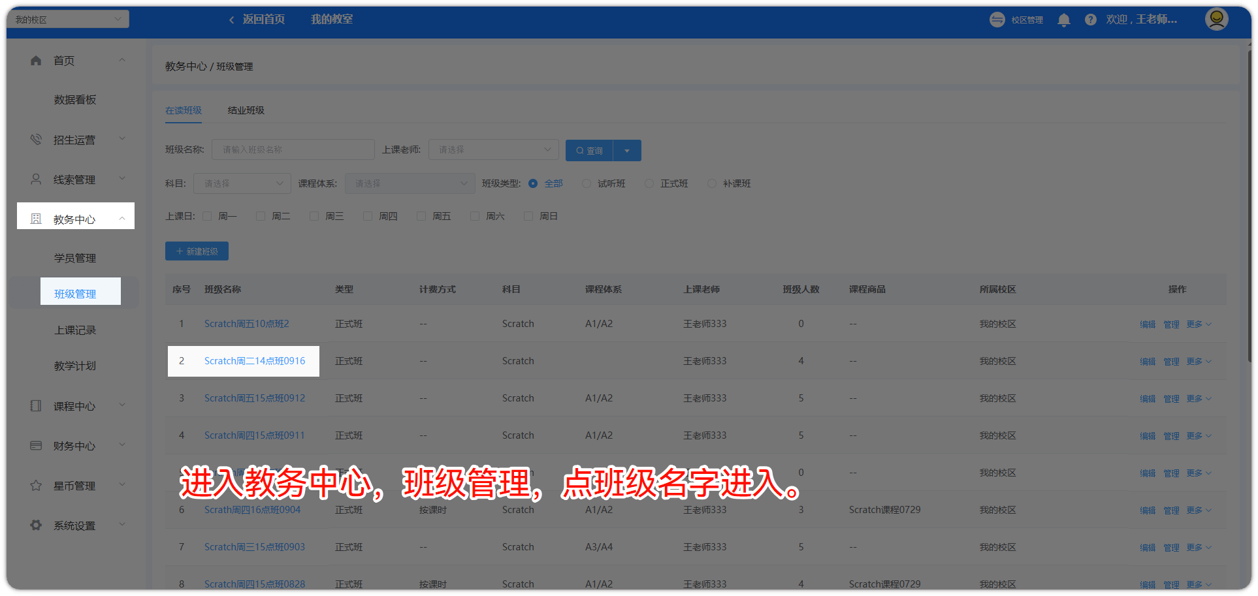Open 教学计划 in the sidebar

pos(75,366)
